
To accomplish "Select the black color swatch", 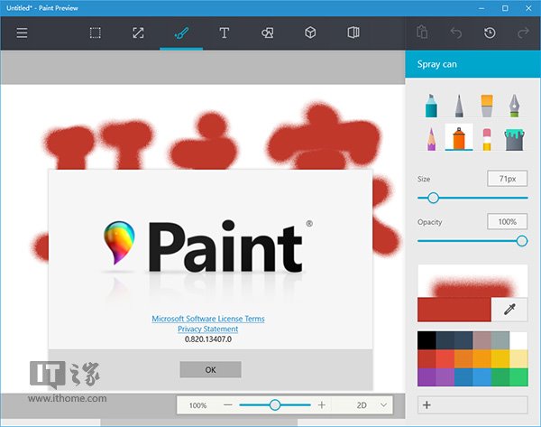I will point(426,340).
